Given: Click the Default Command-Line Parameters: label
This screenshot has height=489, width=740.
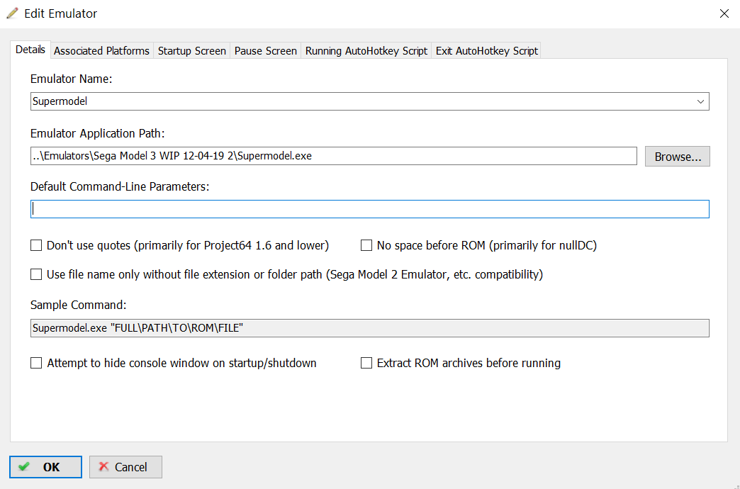Looking at the screenshot, I should pyautogui.click(x=120, y=186).
